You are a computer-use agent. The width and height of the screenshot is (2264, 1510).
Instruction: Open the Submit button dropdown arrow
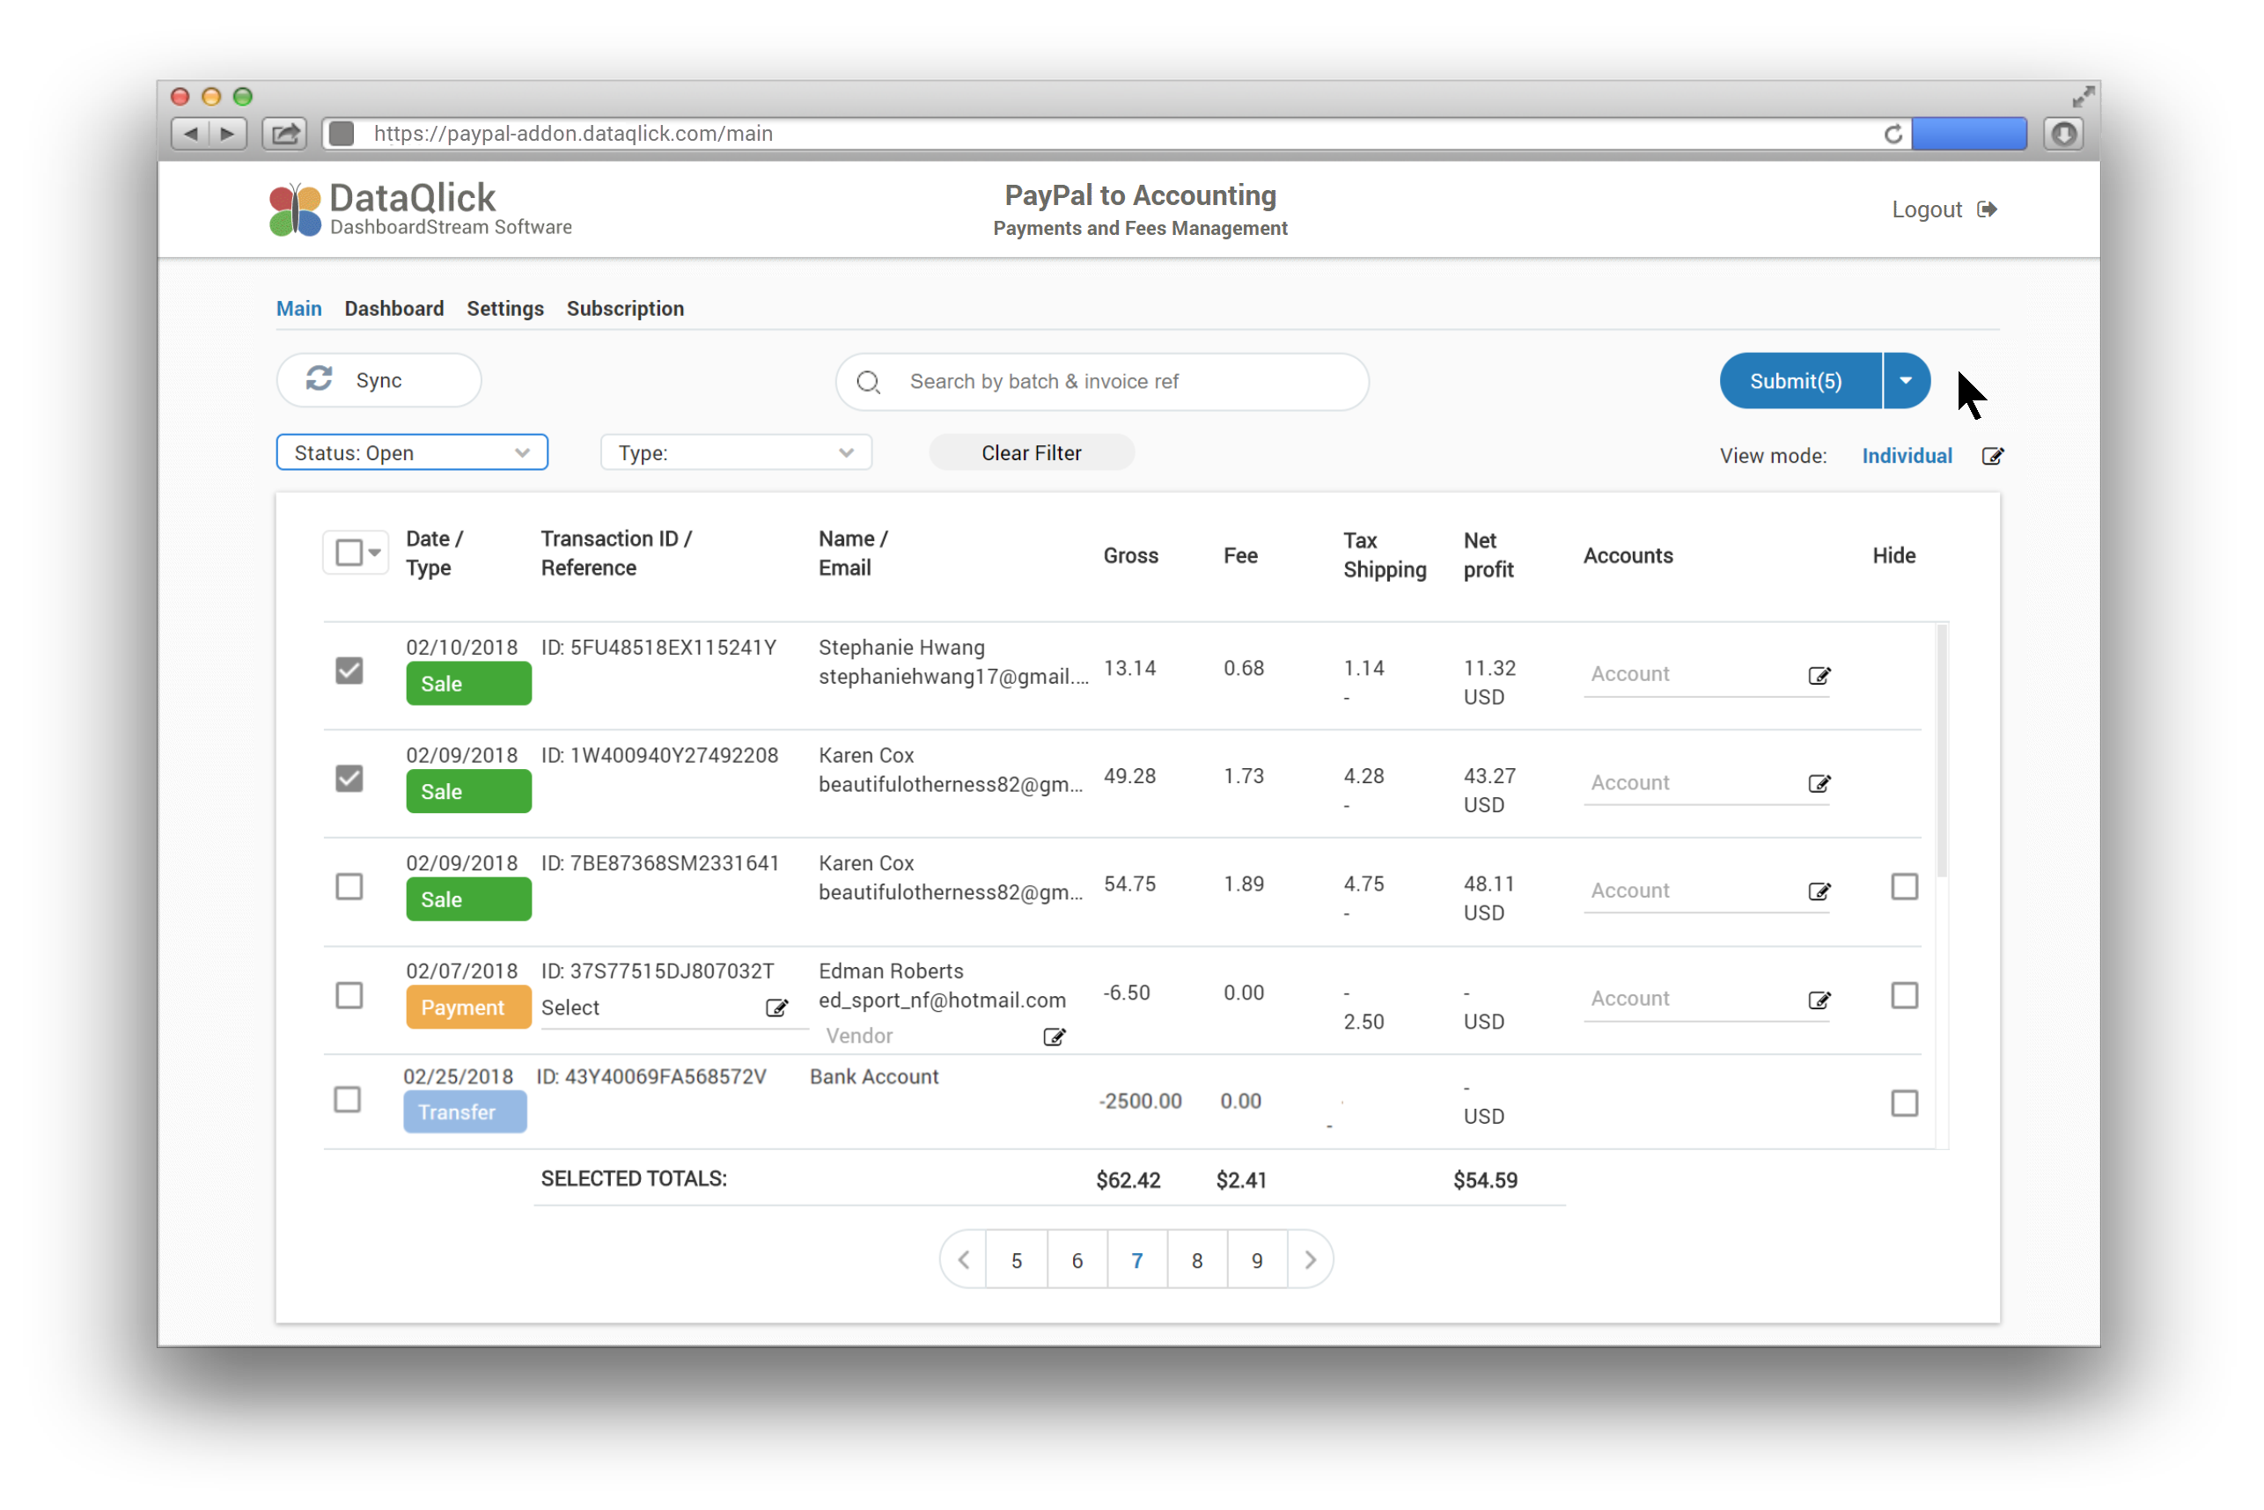click(x=1905, y=380)
